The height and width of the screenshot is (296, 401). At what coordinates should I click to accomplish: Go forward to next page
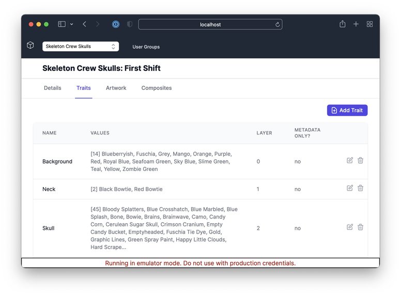[98, 24]
